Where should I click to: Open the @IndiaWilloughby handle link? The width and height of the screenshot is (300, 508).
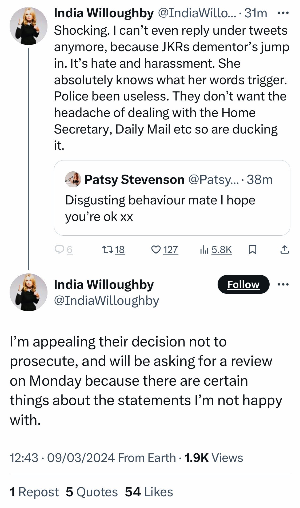[x=106, y=300]
